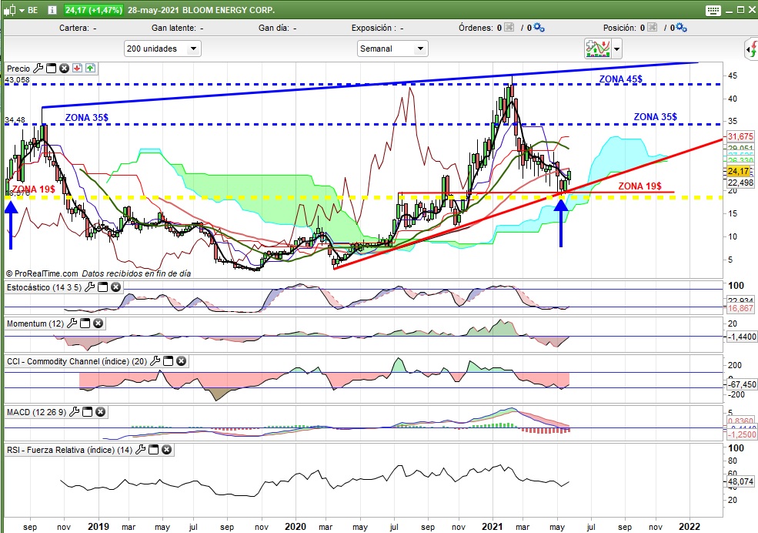The image size is (758, 533).
Task: Click the 16,867 stochastic value tag
Action: click(x=740, y=308)
